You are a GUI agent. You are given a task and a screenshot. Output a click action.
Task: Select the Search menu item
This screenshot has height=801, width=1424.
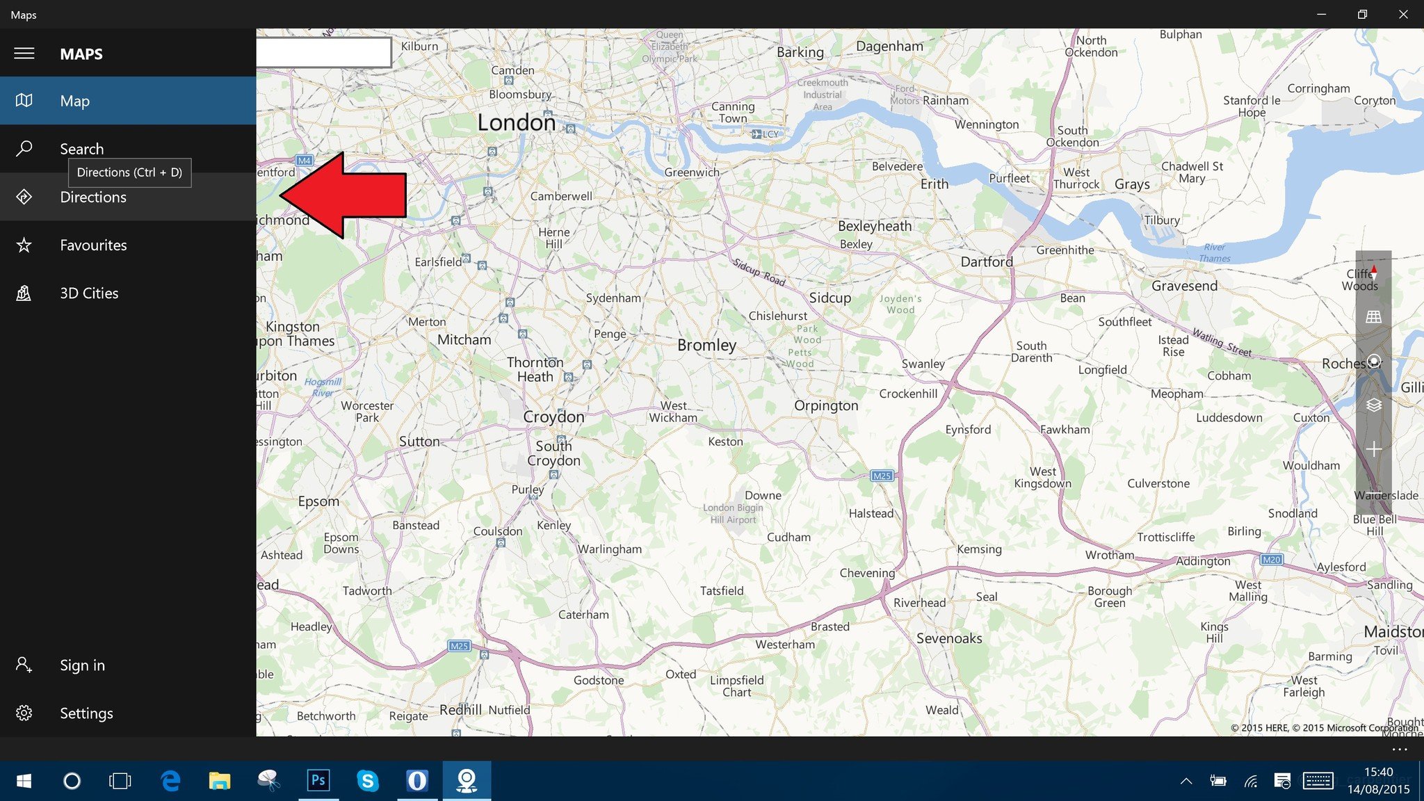(x=81, y=149)
